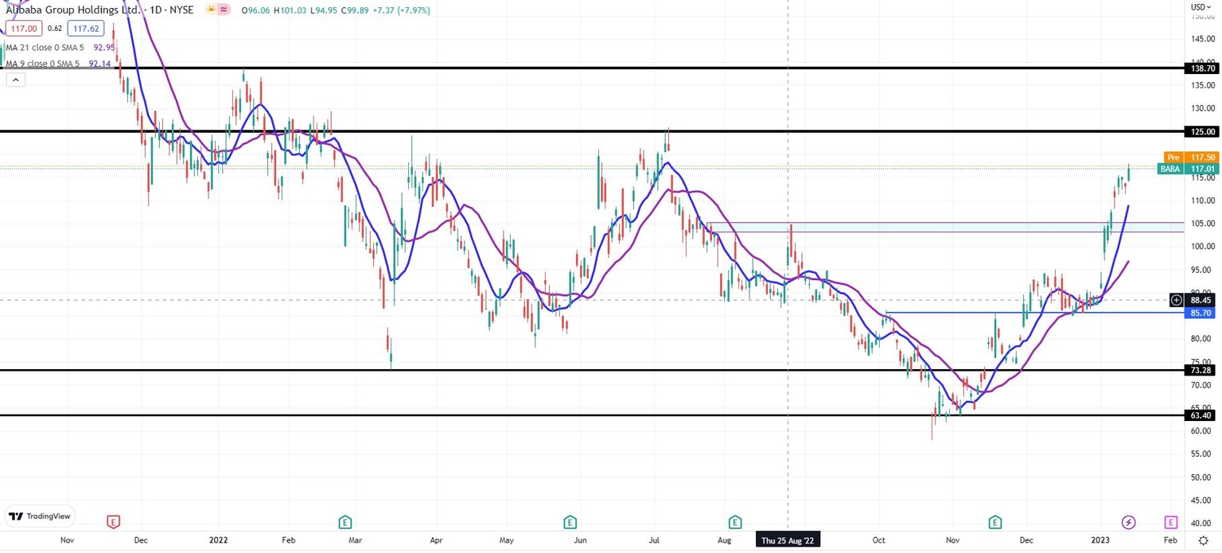Click the pink approximate-data icon next to NYSE
This screenshot has height=553, width=1222.
coord(224,10)
